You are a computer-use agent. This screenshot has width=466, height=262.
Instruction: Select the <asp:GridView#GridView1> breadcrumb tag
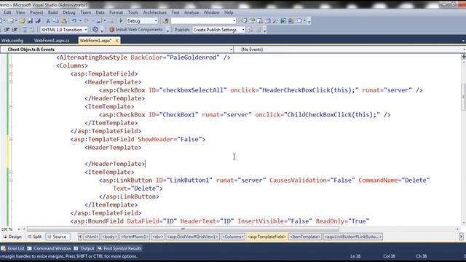pyautogui.click(x=192, y=237)
